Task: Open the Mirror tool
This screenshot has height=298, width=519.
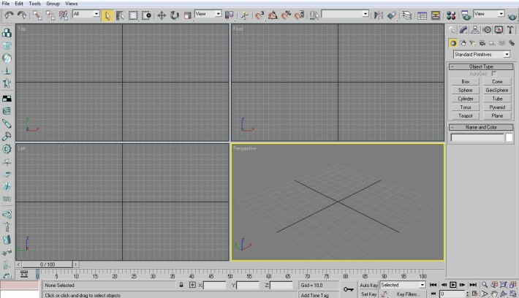Action: click(x=379, y=15)
